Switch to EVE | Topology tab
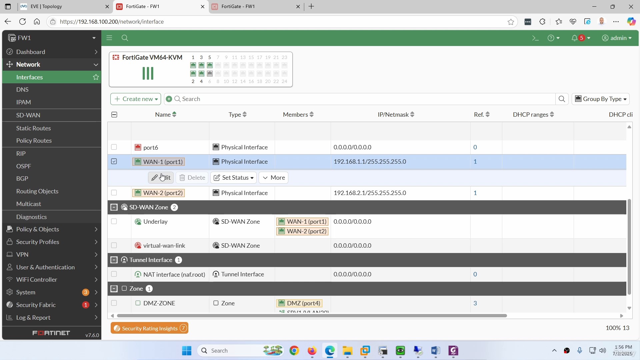This screenshot has width=640, height=360. (64, 6)
